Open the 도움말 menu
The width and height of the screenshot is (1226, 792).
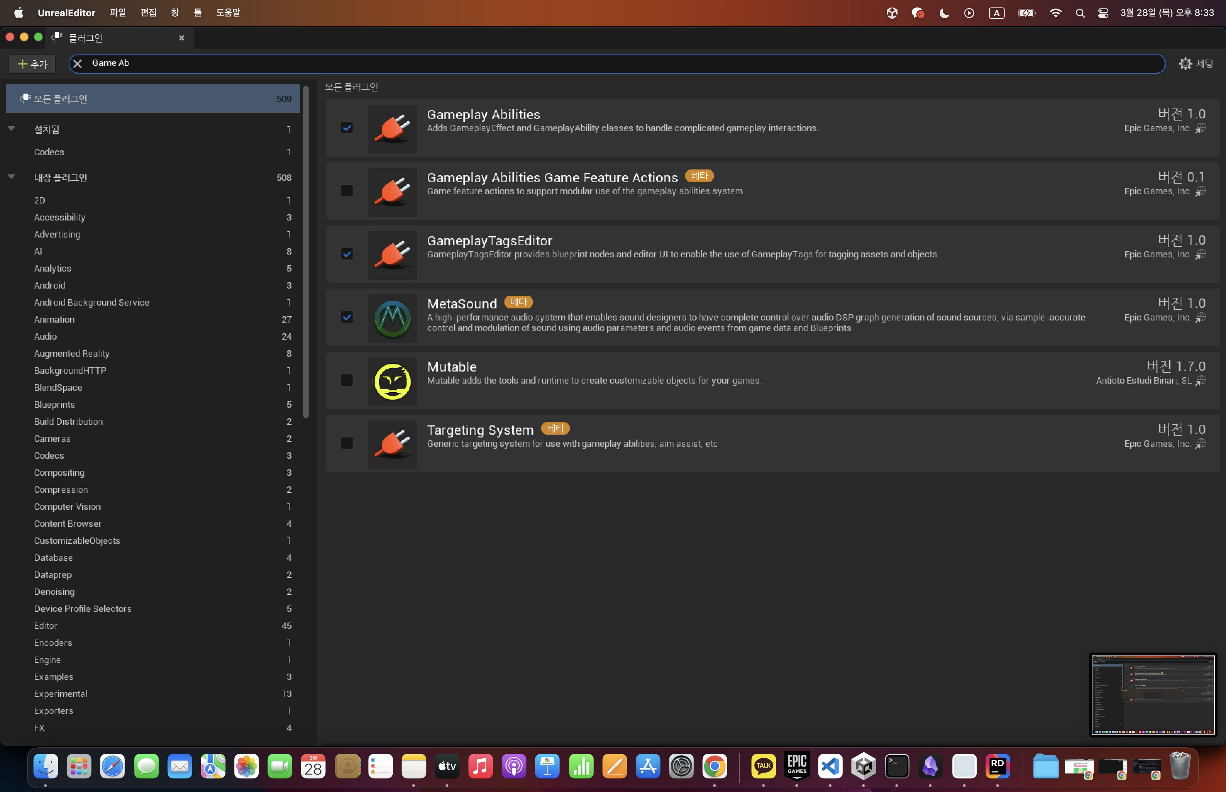(227, 12)
